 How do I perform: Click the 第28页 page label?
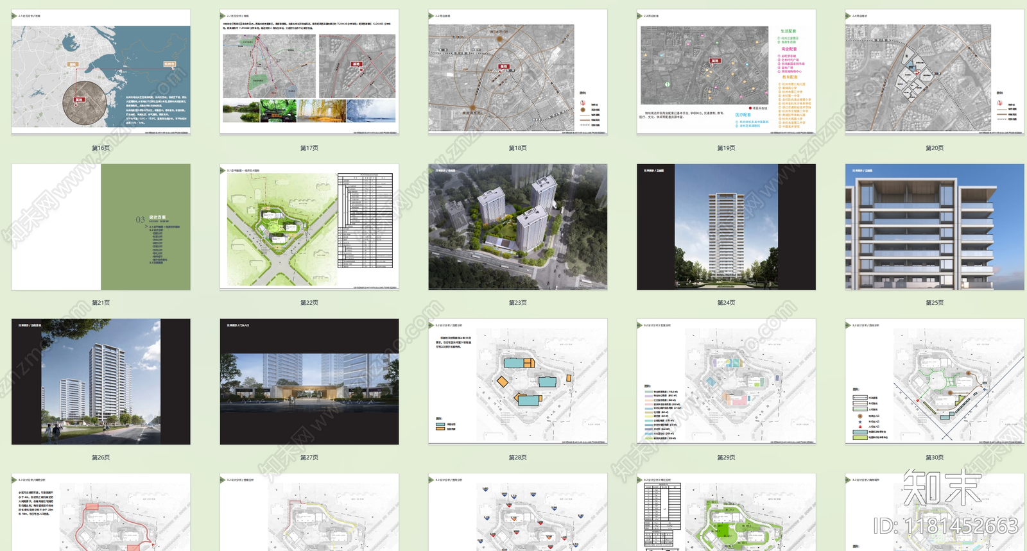tap(518, 458)
